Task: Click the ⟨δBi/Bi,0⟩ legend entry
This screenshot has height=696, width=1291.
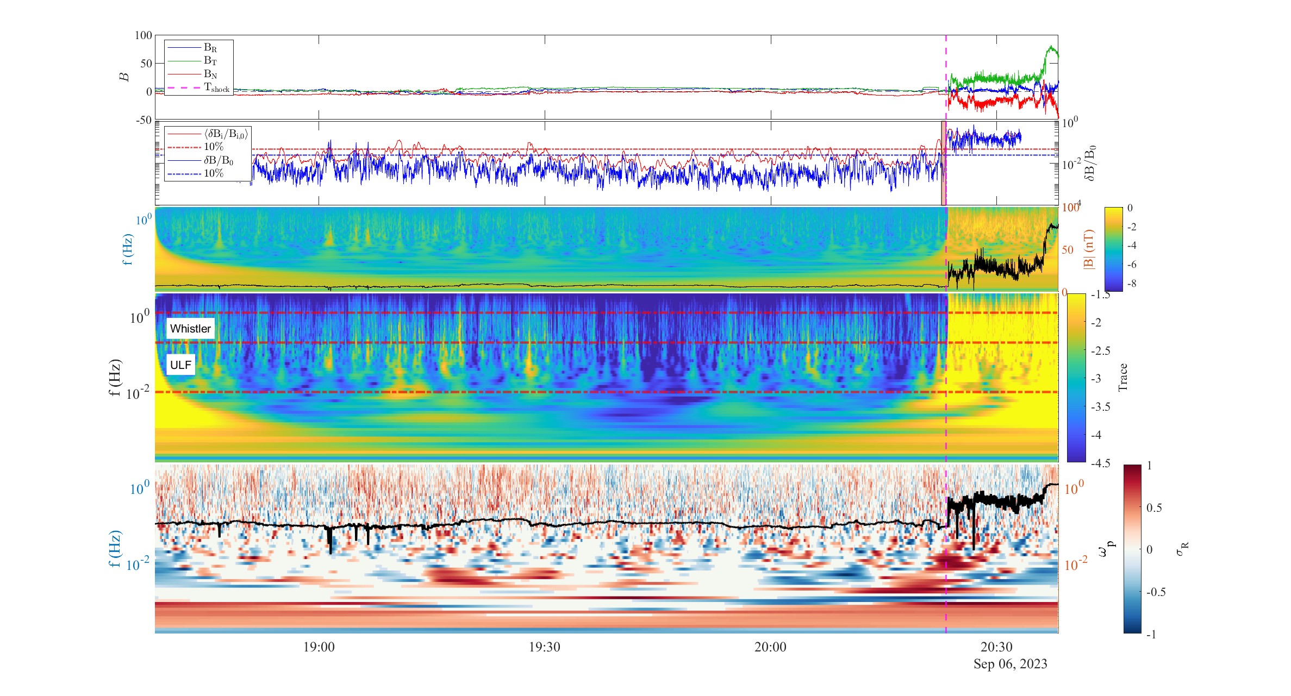Action: tap(208, 134)
